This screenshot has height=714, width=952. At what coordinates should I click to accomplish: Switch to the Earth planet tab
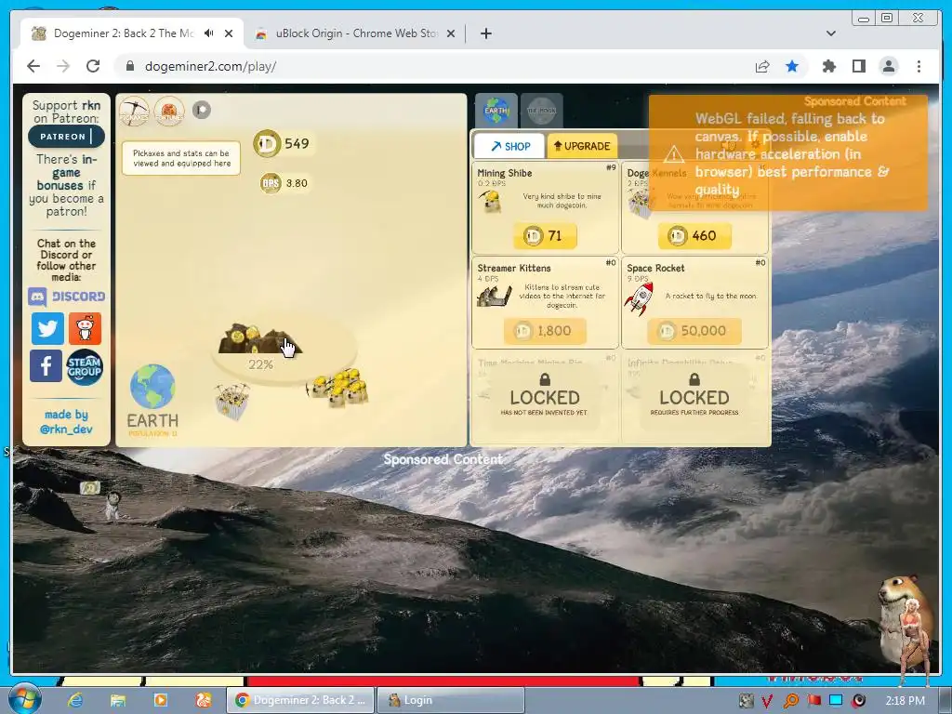tap(496, 111)
